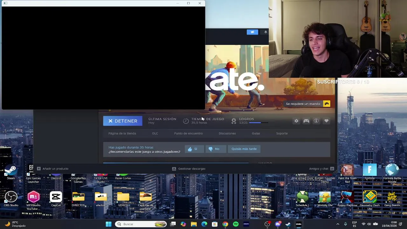
Task: Open the Steam desktop shortcut
Action: (11, 173)
